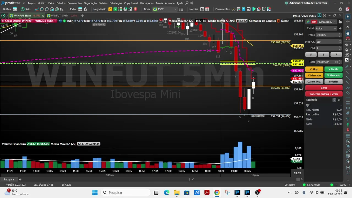
Task: Click the yellow C buy negotiation icon
Action: point(110,9)
